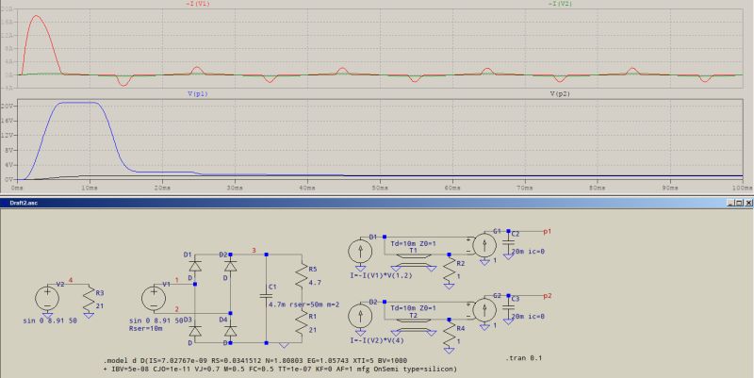Pick diode D4 in the bridge
The image size is (754, 378).
tap(231, 331)
